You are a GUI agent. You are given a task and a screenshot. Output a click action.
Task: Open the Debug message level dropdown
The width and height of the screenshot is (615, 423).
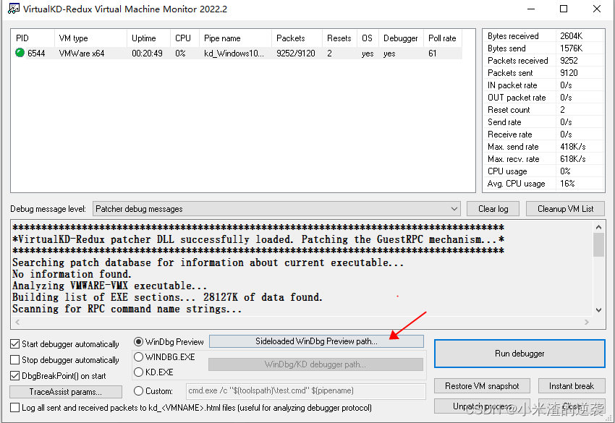276,209
